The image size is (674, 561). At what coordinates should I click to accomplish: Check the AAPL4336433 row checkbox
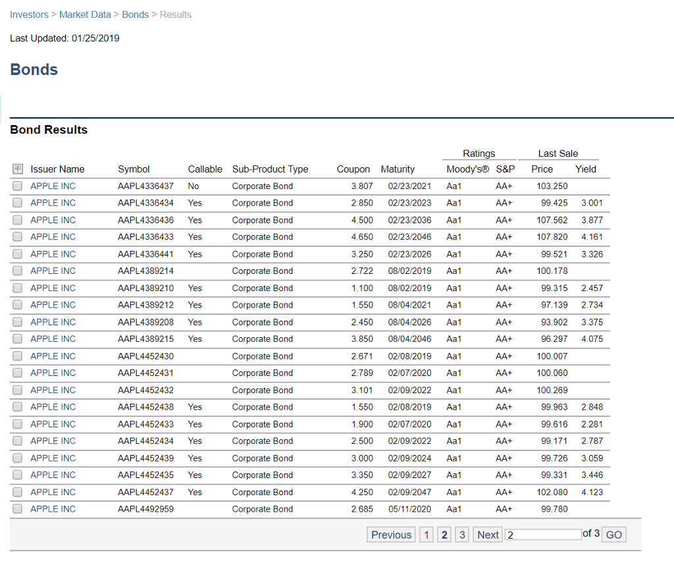pyautogui.click(x=17, y=236)
